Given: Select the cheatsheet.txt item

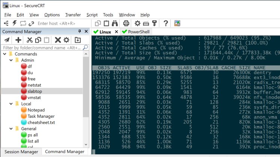Looking at the screenshot, I should tap(42, 123).
